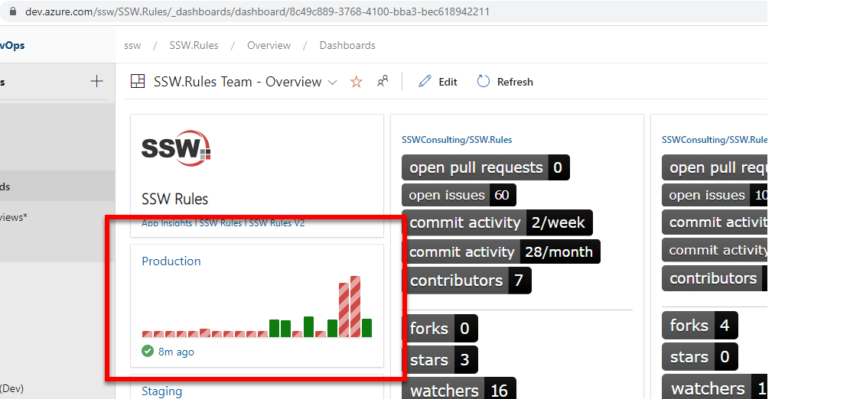Viewport: 850px width, 399px height.
Task: Click the stars 3 badge
Action: pos(440,359)
